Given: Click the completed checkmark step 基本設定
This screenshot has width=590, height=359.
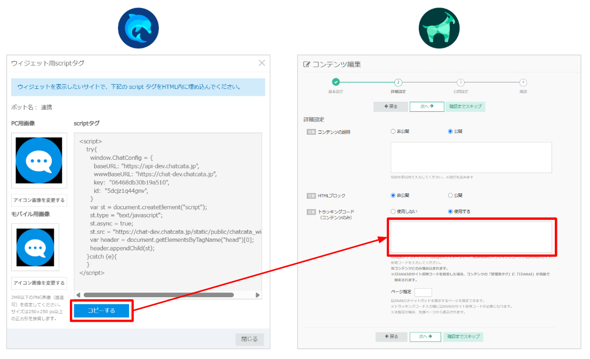Looking at the screenshot, I should [x=336, y=82].
